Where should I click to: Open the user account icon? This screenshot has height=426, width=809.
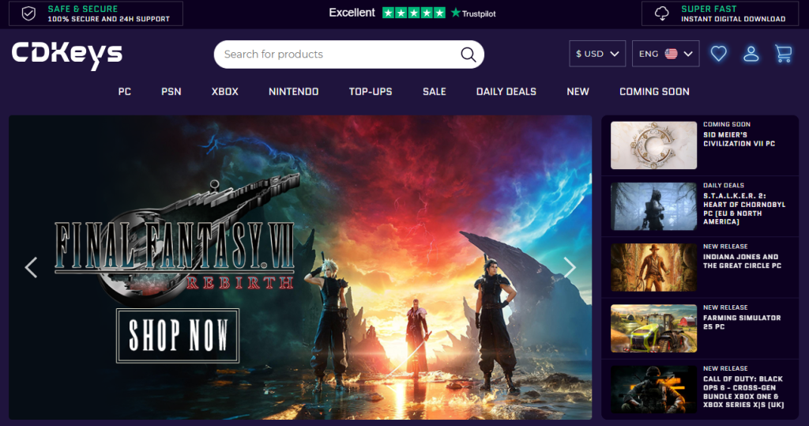(751, 54)
